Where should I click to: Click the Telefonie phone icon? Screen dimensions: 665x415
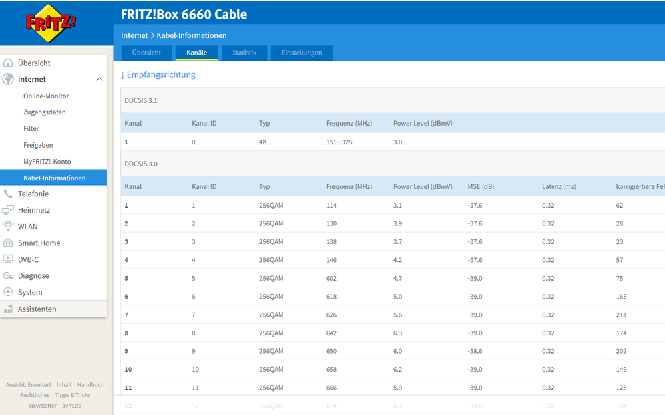tap(8, 194)
